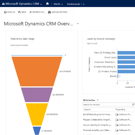Open the SALES module menu
Image resolution: width=135 pixels, height=135 pixels.
click(x=57, y=4)
